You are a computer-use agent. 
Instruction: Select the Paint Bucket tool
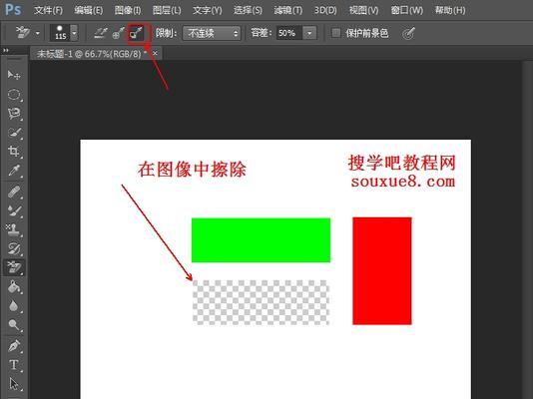coord(14,287)
